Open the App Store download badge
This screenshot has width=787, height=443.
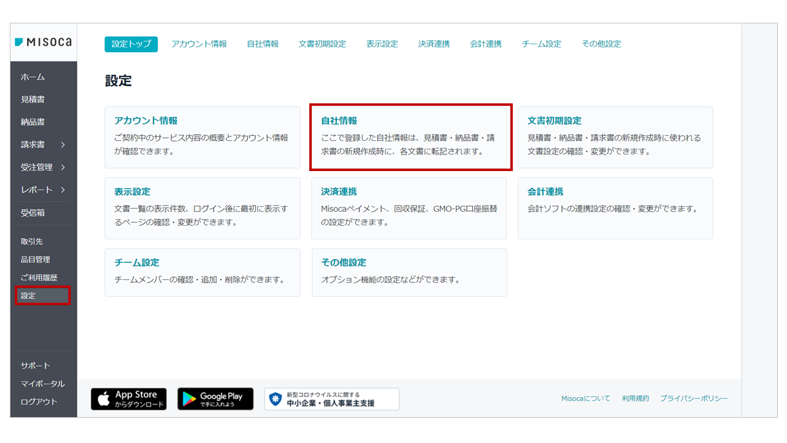129,399
